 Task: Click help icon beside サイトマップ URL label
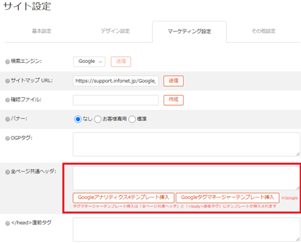tap(7, 81)
